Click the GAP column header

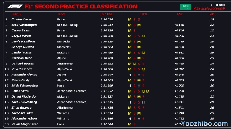click(x=180, y=14)
